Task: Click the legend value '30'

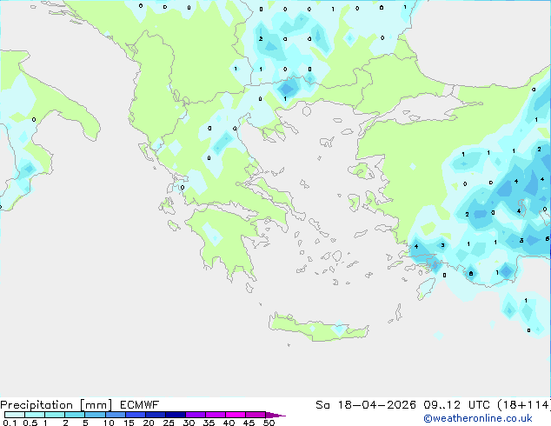Action: click(x=189, y=423)
